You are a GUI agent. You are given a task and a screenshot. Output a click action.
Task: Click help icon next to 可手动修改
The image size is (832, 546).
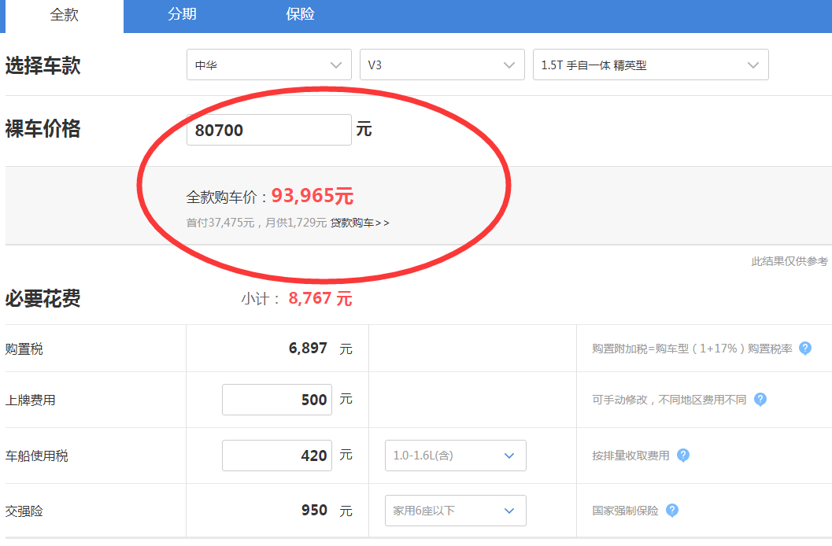760,400
